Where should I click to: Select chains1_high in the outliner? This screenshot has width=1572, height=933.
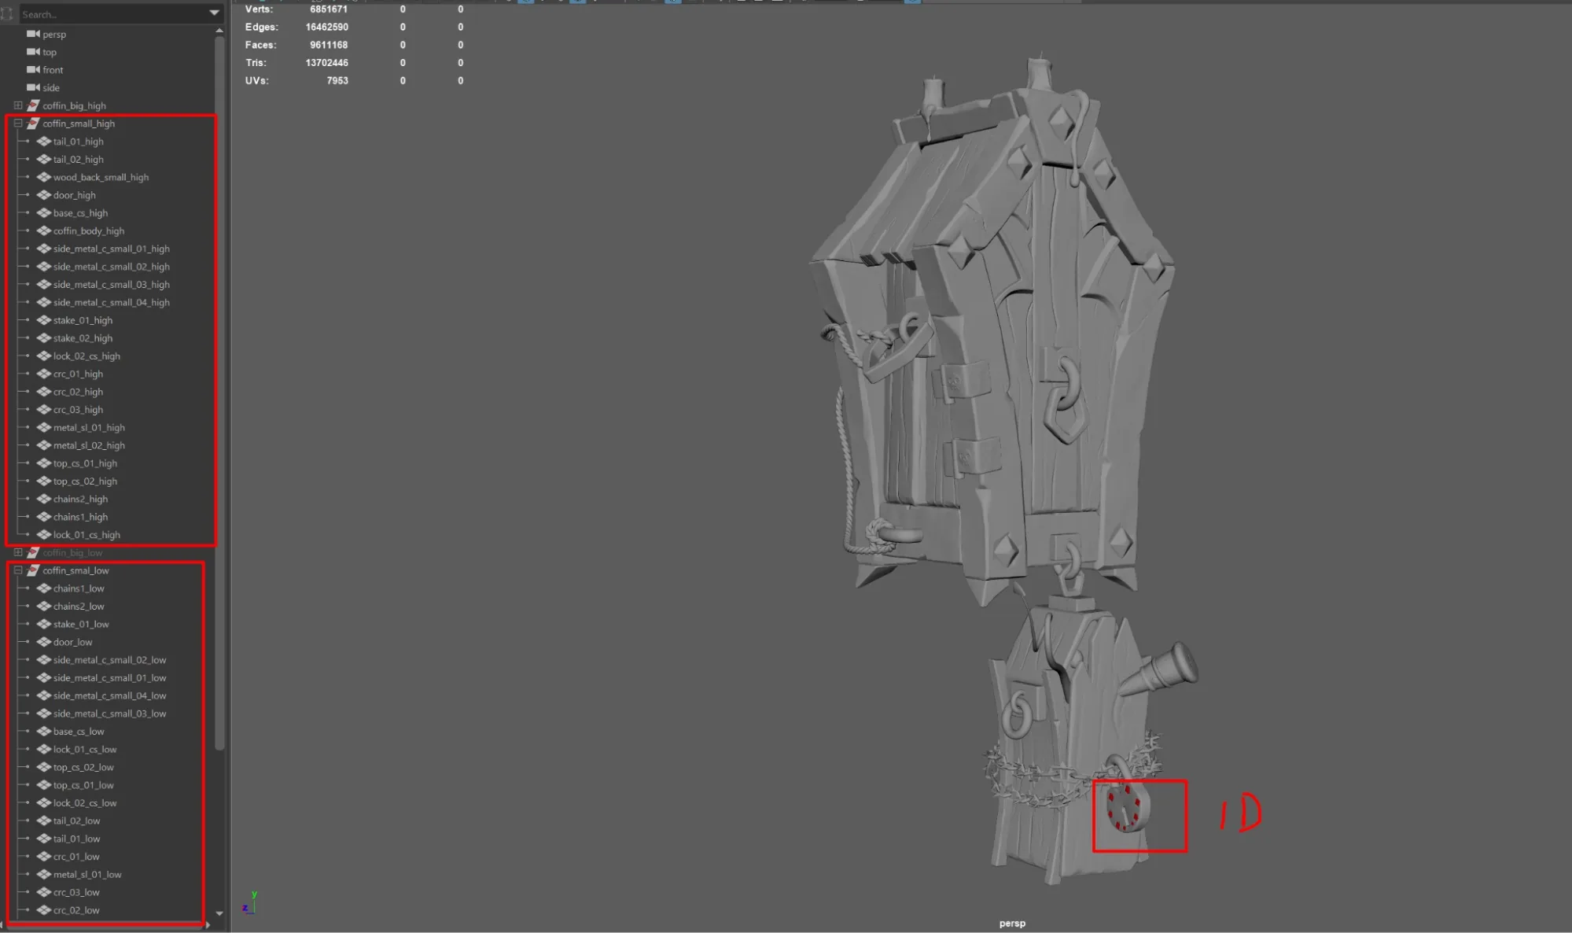click(x=80, y=517)
